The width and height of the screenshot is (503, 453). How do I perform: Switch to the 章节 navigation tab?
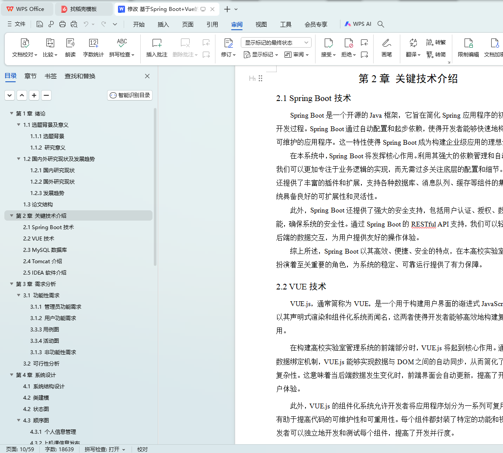click(x=31, y=76)
